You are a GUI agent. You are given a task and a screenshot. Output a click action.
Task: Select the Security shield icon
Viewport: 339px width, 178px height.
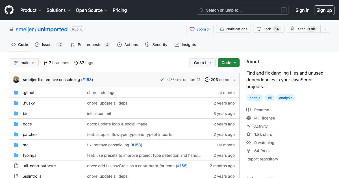click(x=147, y=45)
